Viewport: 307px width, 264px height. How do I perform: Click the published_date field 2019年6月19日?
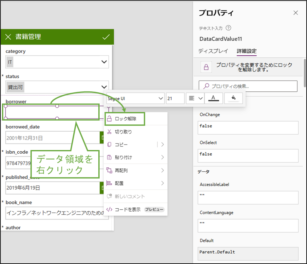point(52,188)
